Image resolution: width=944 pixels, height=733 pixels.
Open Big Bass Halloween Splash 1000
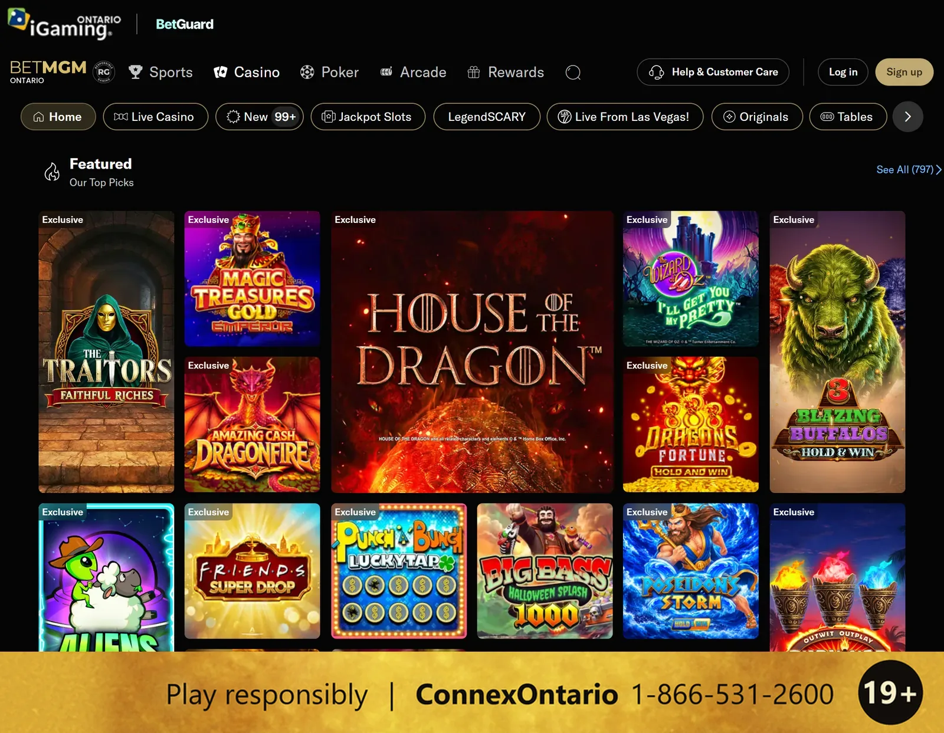[545, 571]
